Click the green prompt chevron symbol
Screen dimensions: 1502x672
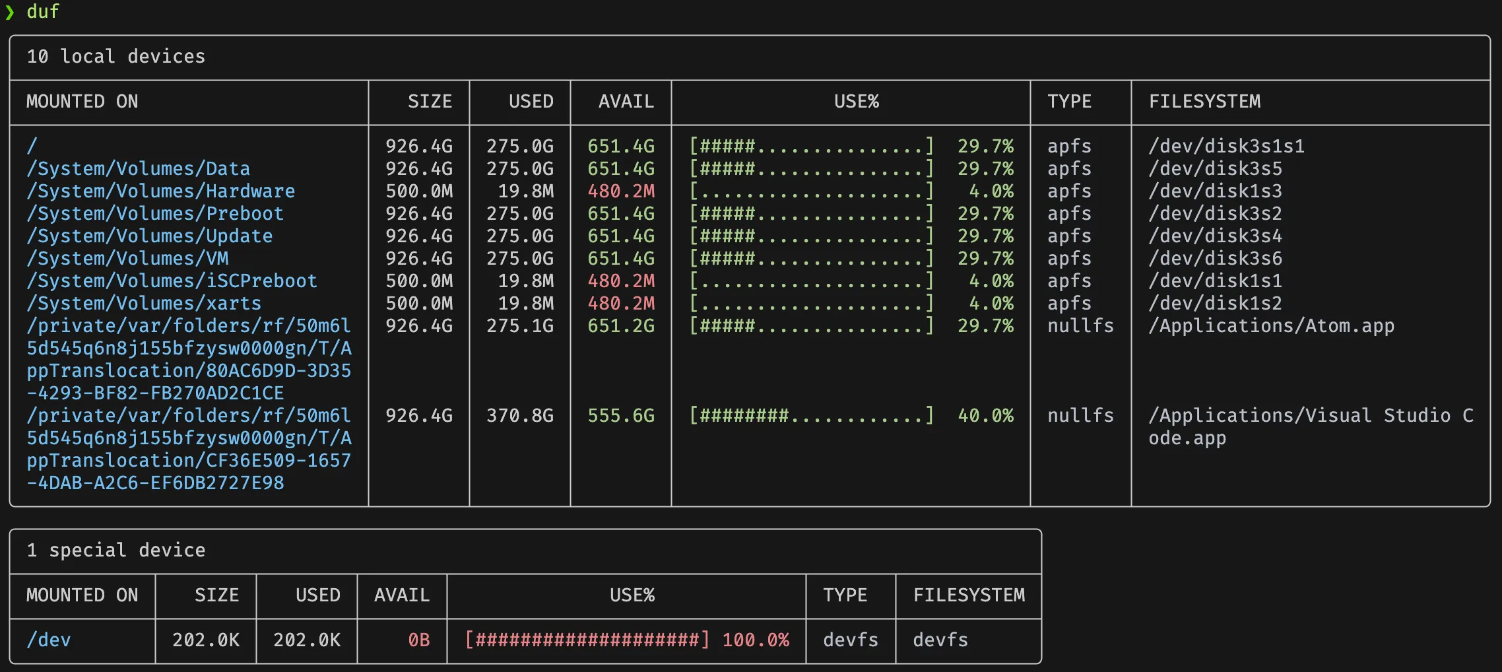point(10,12)
